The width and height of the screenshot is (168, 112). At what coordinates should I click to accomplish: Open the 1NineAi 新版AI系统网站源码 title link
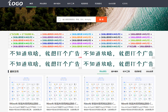(x=25, y=104)
